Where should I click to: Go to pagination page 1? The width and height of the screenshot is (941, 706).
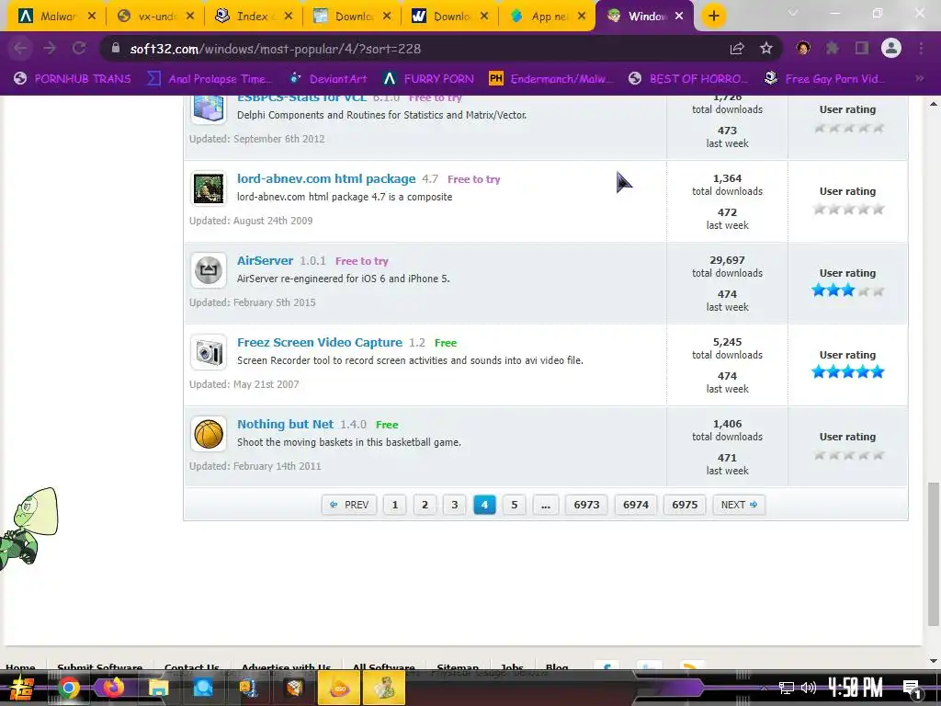395,505
